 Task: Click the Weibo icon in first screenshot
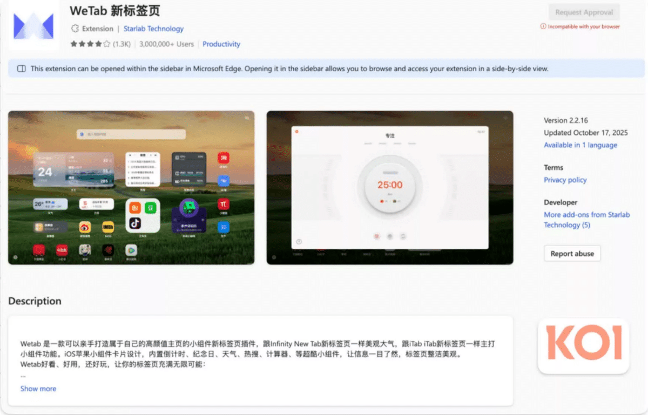click(x=85, y=227)
